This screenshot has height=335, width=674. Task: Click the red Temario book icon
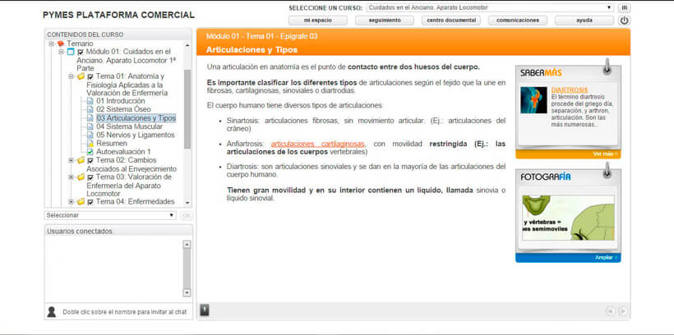click(x=61, y=44)
